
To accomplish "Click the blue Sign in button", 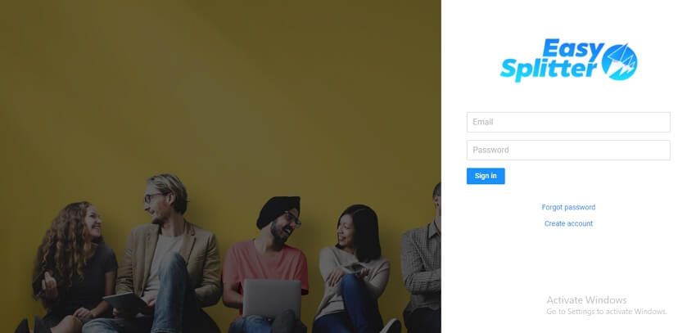I will (486, 176).
